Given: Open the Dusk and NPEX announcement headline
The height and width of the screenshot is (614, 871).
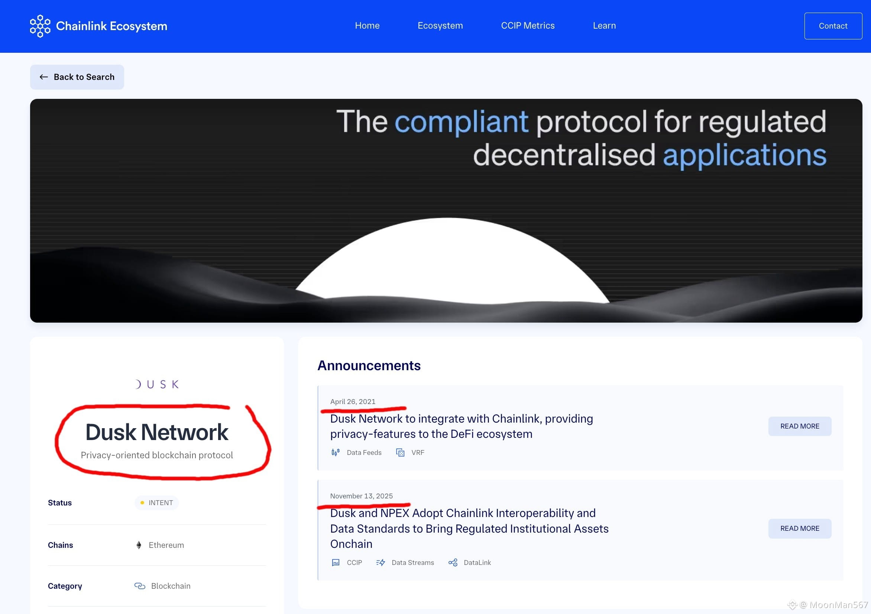Looking at the screenshot, I should coord(469,528).
